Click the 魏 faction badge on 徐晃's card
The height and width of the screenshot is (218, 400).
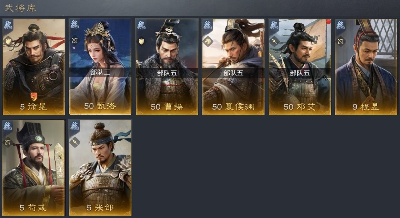pyautogui.click(x=8, y=25)
